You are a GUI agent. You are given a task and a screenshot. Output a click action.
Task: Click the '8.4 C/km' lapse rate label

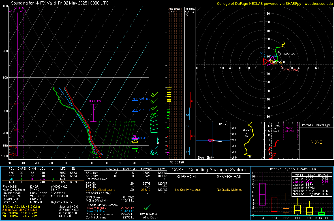95,101
